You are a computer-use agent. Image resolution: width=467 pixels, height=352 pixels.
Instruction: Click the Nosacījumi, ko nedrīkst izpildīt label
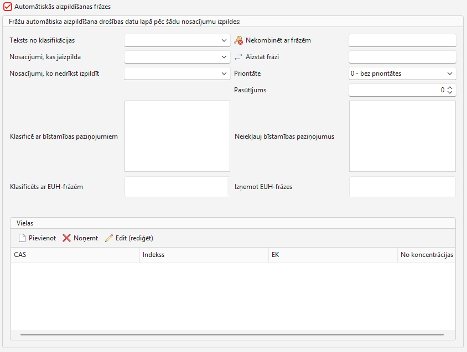pyautogui.click(x=54, y=73)
